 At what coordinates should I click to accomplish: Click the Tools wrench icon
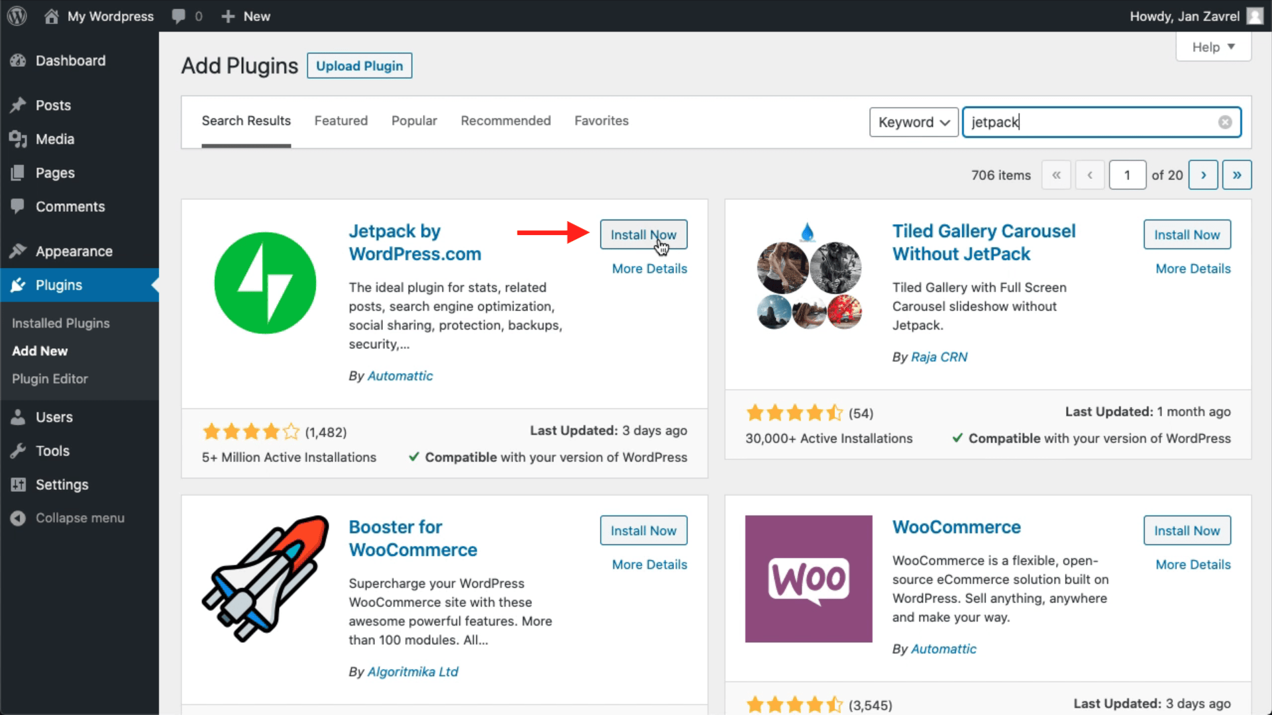click(18, 451)
